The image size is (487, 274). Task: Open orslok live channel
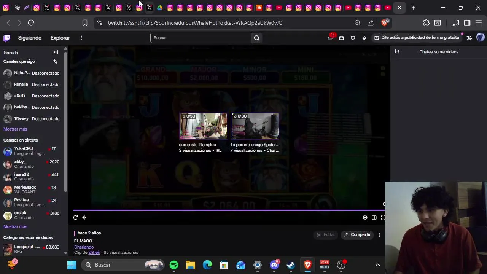(x=32, y=215)
